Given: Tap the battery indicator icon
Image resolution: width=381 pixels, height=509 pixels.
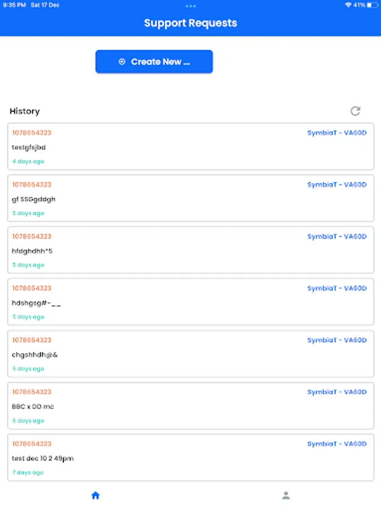Looking at the screenshot, I should coord(372,5).
